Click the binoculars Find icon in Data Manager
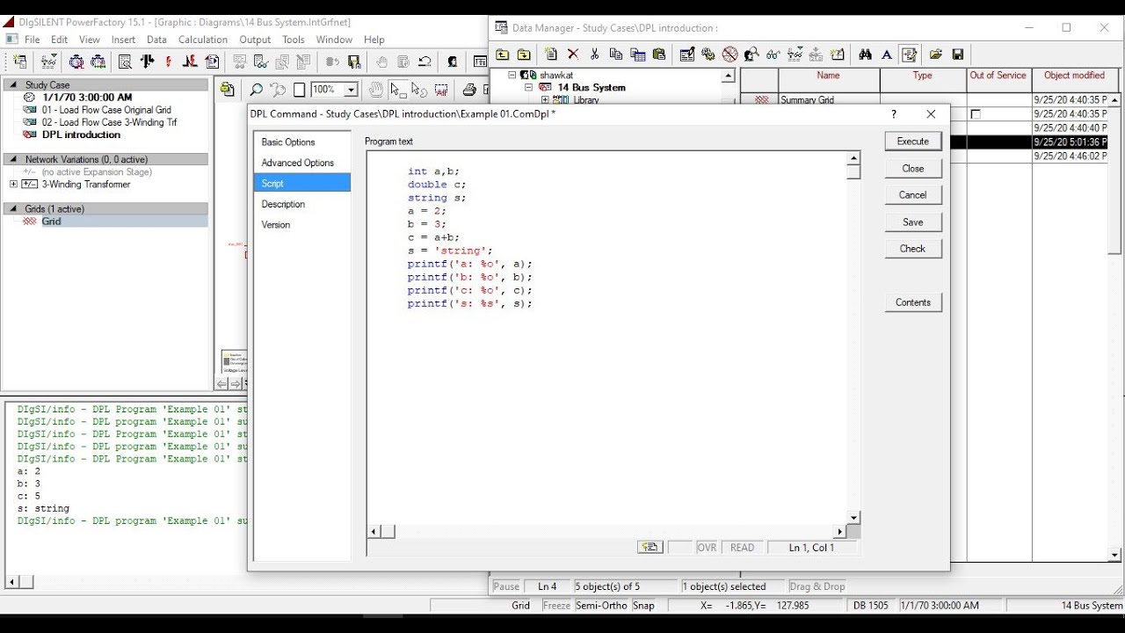The image size is (1125, 633). pyautogui.click(x=865, y=55)
